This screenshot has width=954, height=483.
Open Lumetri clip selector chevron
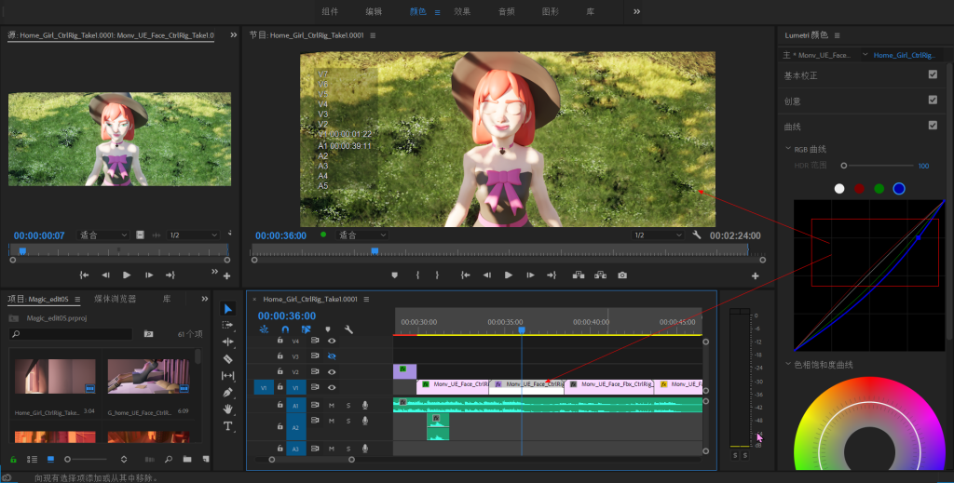tap(865, 54)
